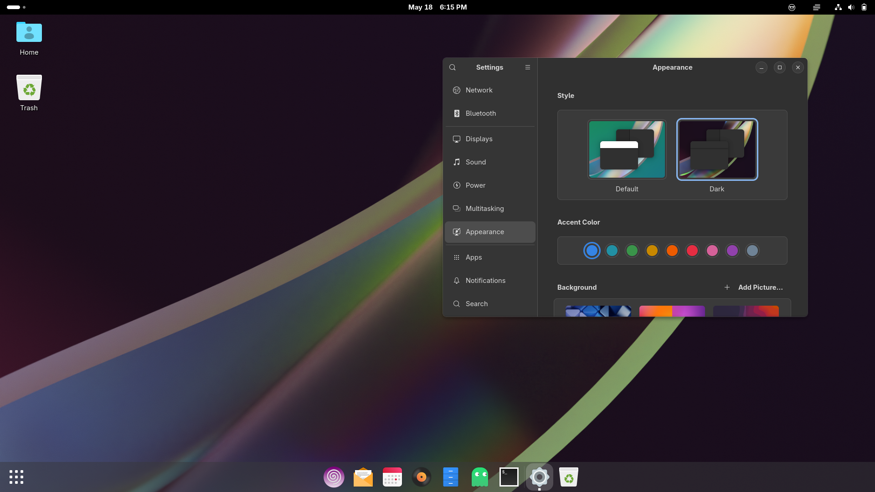
Task: Open the Trash icon on the desktop
Action: (x=29, y=93)
